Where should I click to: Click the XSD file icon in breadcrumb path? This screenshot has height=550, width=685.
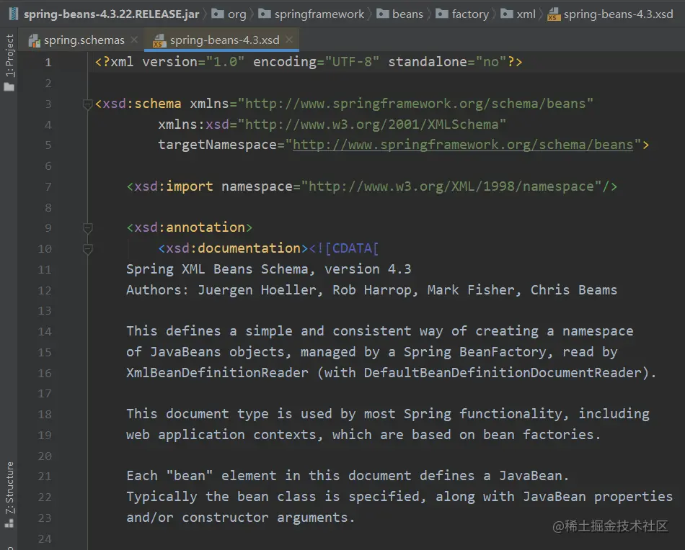[554, 14]
